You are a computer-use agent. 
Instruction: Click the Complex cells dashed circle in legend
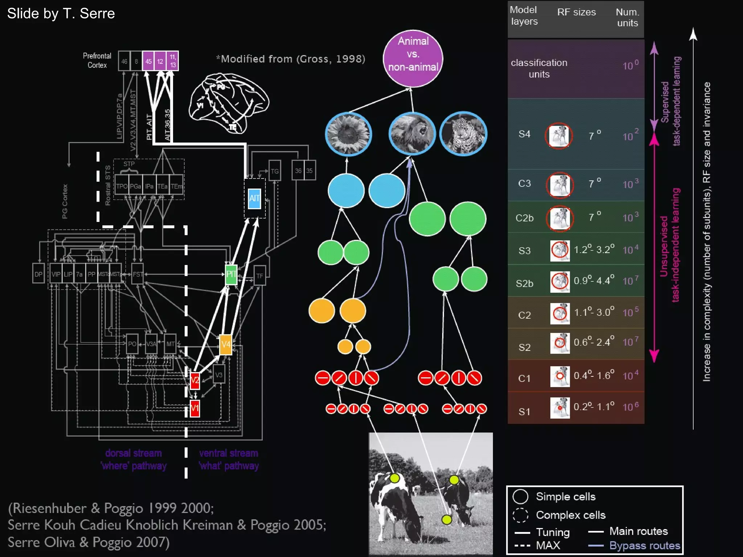tap(520, 515)
